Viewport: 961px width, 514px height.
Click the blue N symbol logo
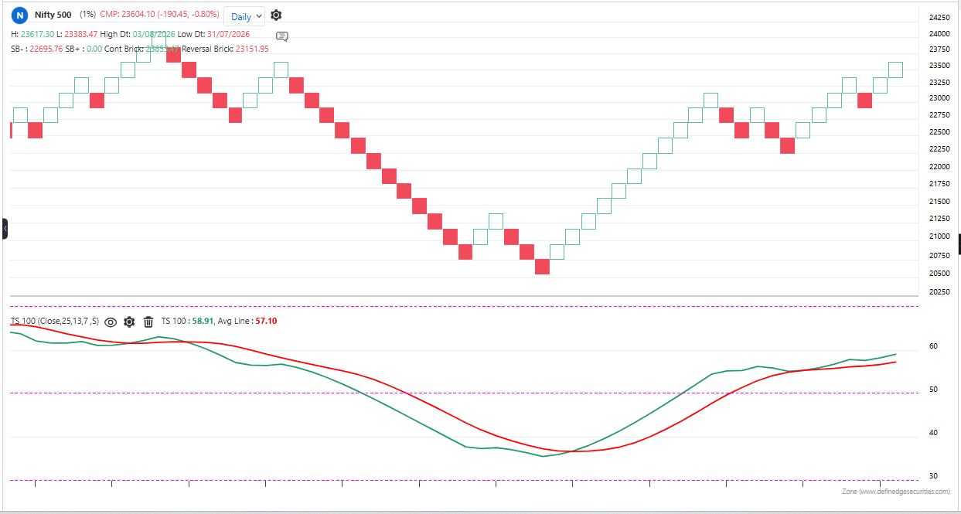tap(19, 15)
